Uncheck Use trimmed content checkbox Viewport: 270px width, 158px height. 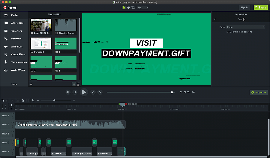coord(228,32)
